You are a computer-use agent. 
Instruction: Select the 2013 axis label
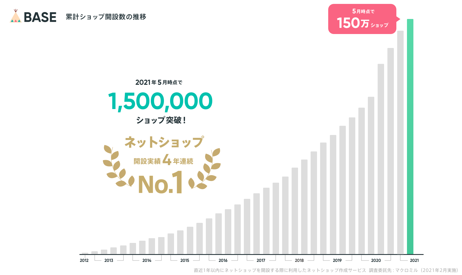pyautogui.click(x=109, y=260)
